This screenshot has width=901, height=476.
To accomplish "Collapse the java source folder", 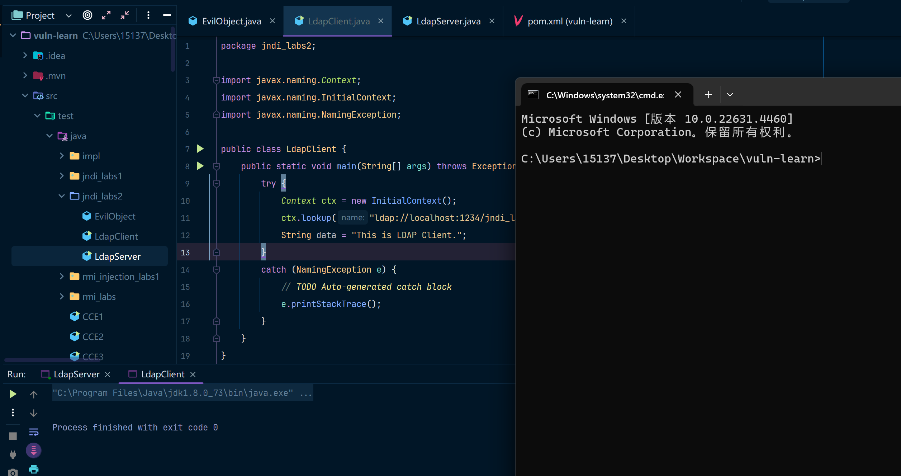I will point(49,136).
